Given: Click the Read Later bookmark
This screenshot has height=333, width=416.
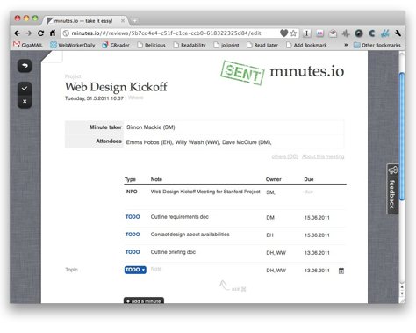Looking at the screenshot, I should pos(262,45).
